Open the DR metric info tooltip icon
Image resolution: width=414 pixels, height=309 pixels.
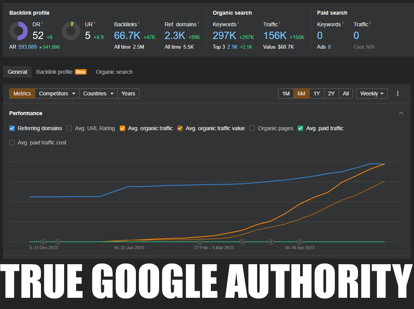(42, 22)
